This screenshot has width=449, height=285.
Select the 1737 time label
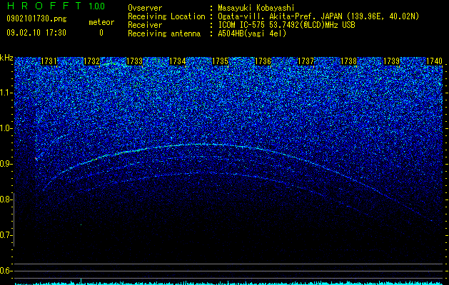pos(306,61)
